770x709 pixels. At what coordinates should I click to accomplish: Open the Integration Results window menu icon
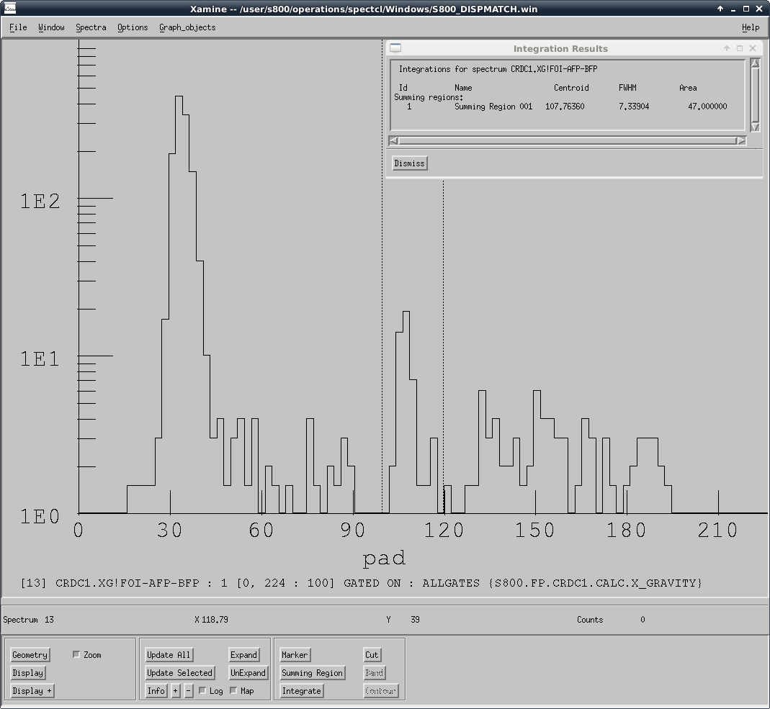tap(395, 48)
